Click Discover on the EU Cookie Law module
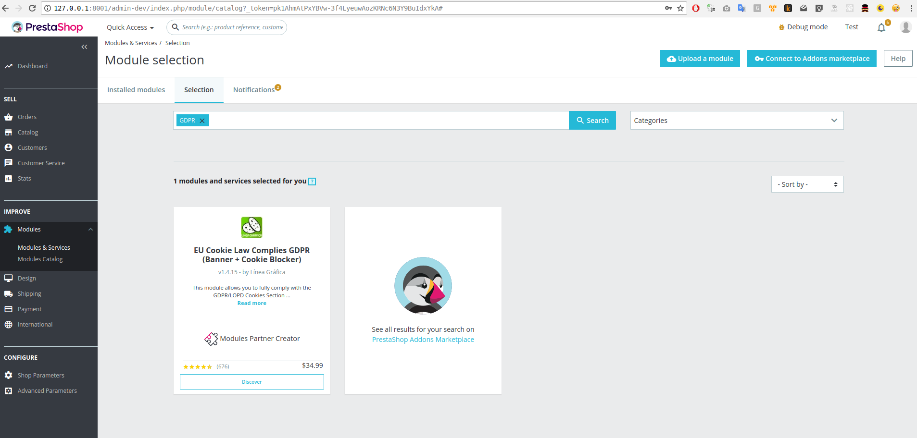 [x=252, y=382]
